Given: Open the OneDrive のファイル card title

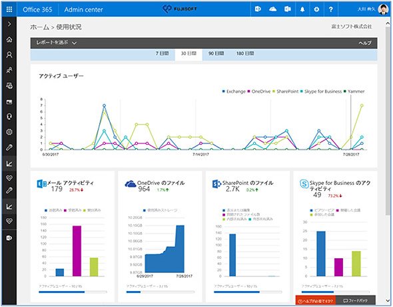Looking at the screenshot, I should [161, 183].
